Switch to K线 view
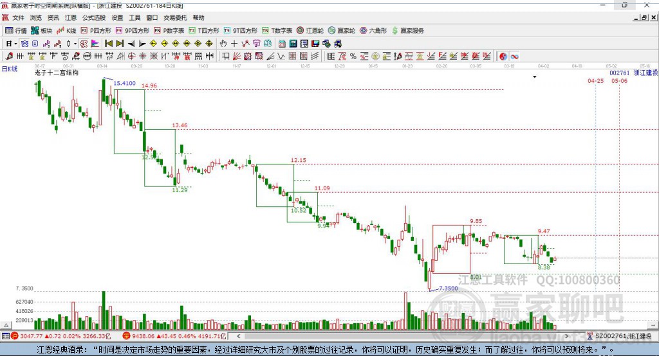 coord(66,31)
